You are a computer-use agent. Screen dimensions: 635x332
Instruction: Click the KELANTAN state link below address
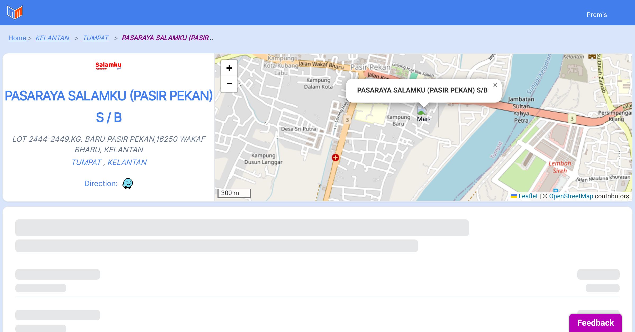coord(127,162)
